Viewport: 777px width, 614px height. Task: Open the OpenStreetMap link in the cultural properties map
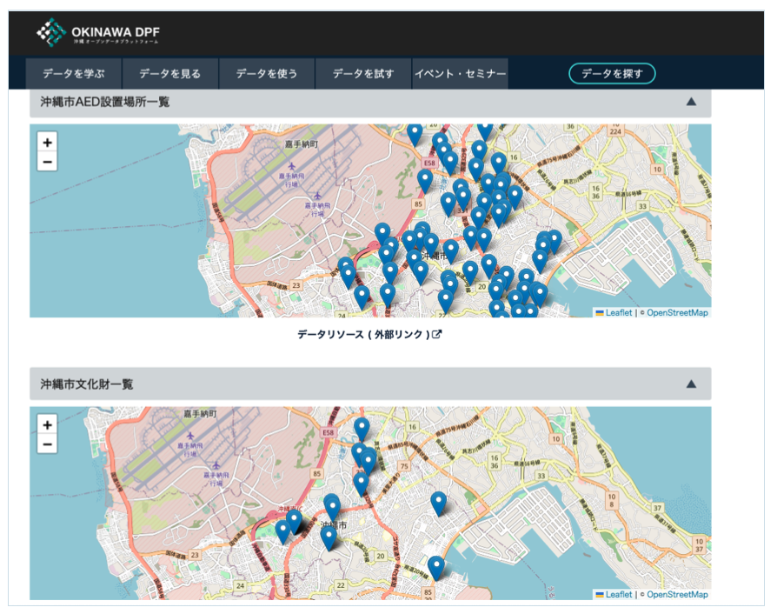point(677,595)
